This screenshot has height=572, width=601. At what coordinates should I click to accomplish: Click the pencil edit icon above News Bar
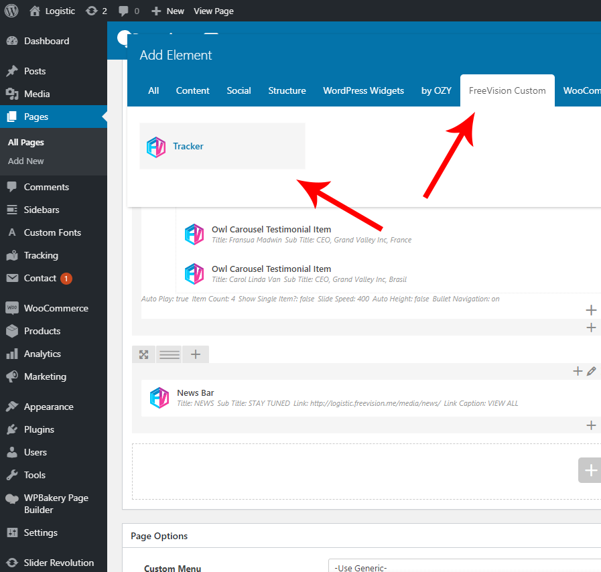coord(591,371)
